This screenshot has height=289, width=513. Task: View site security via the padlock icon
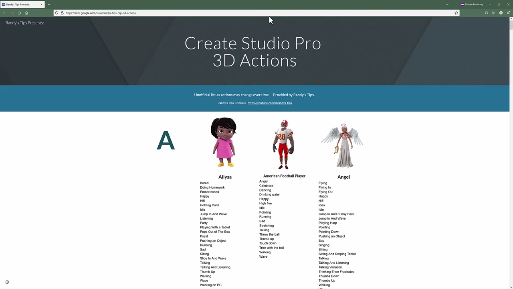click(x=62, y=13)
